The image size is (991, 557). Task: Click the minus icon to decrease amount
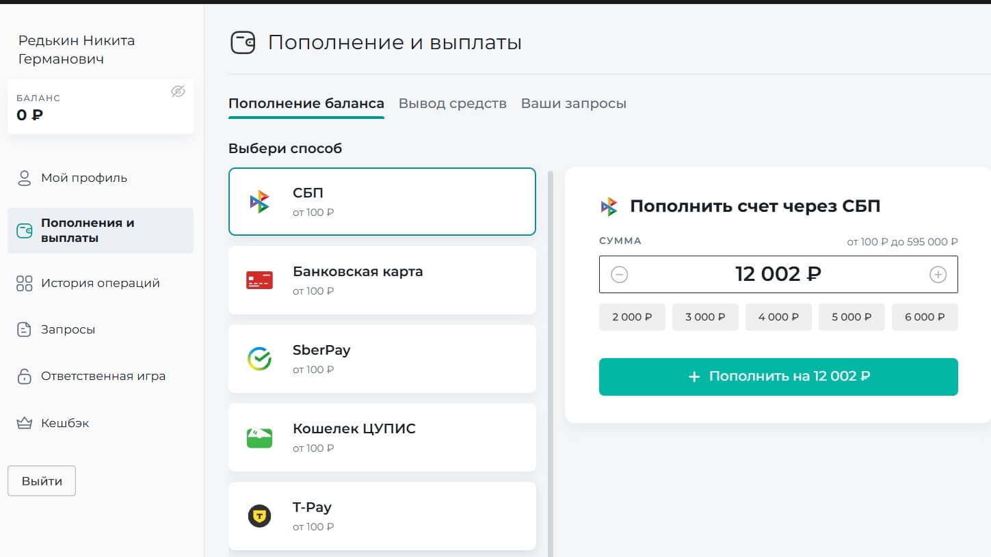(619, 275)
